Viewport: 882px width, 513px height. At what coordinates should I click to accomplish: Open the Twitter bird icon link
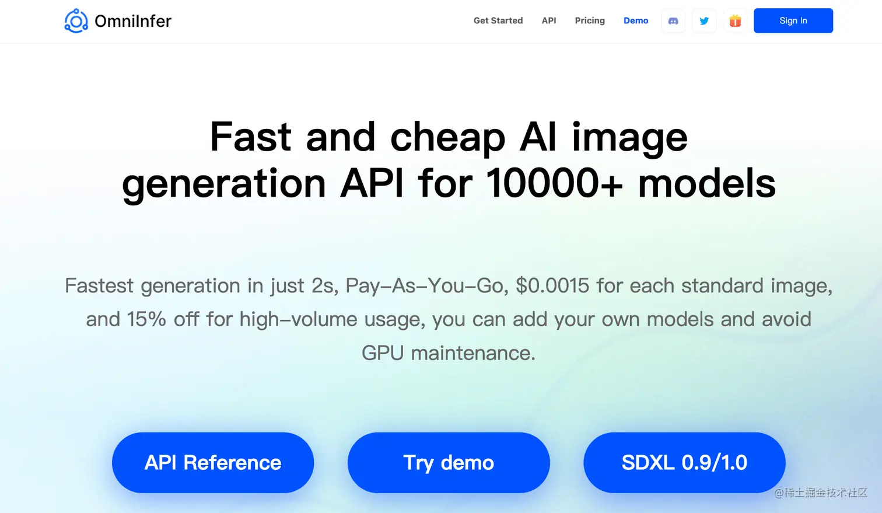pos(704,21)
